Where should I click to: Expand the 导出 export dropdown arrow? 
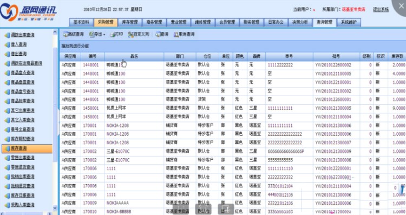tap(104, 35)
